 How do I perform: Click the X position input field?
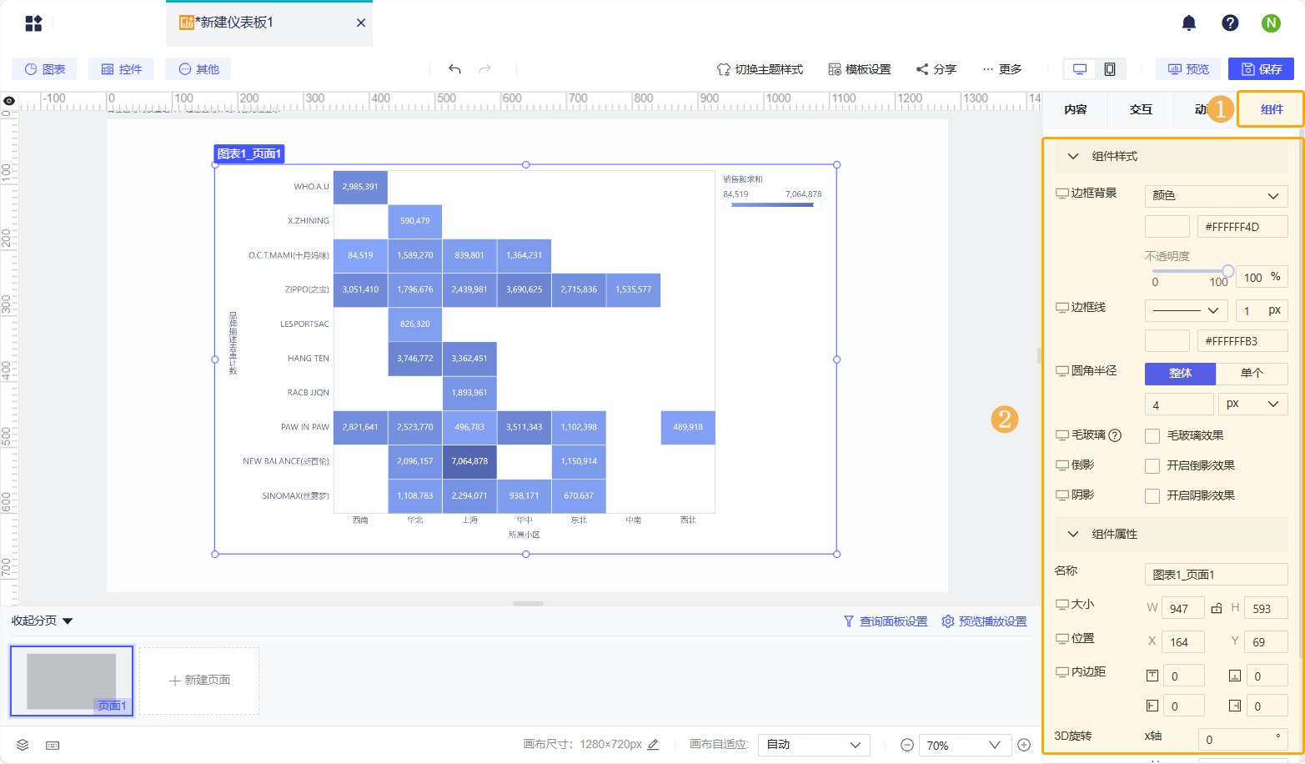(1183, 641)
